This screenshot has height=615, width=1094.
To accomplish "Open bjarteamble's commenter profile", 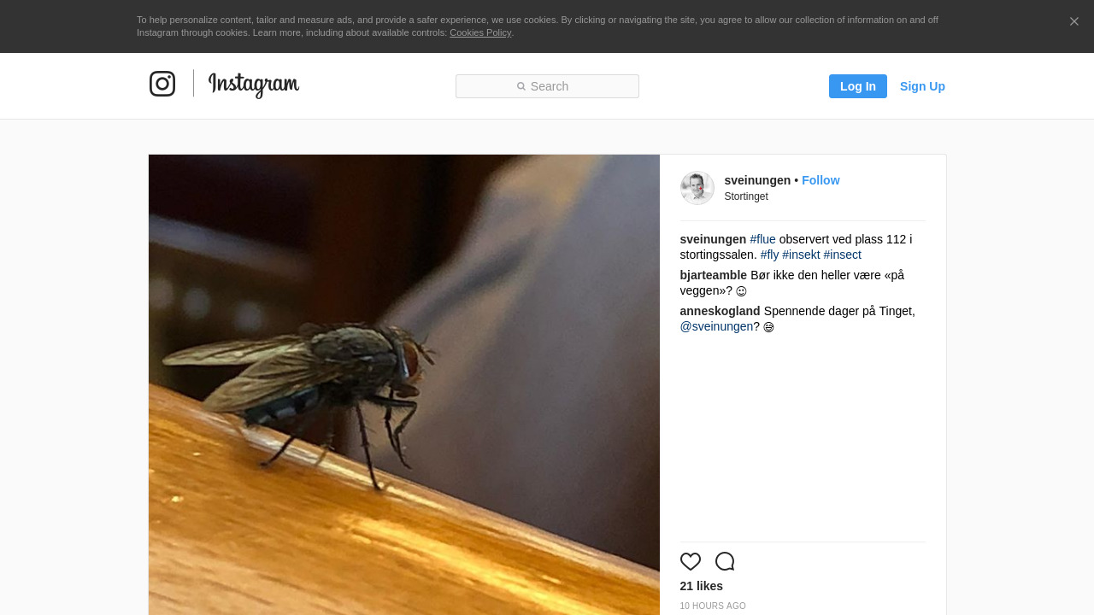I will [713, 275].
